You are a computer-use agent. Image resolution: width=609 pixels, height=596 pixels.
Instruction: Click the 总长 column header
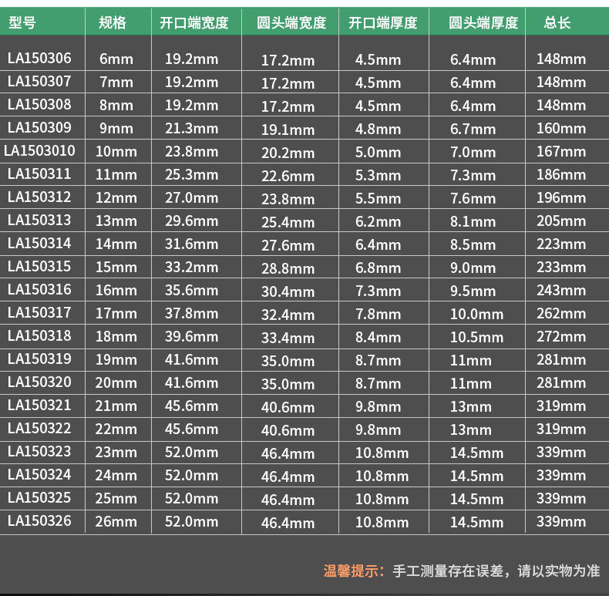557,22
